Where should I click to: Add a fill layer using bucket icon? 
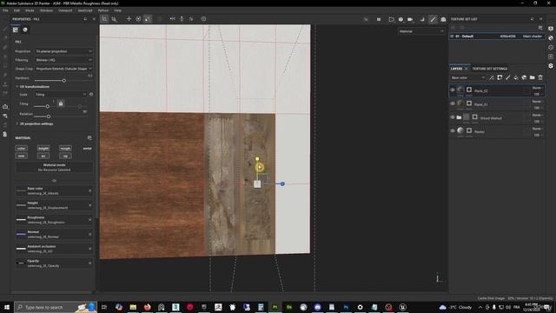coord(516,77)
